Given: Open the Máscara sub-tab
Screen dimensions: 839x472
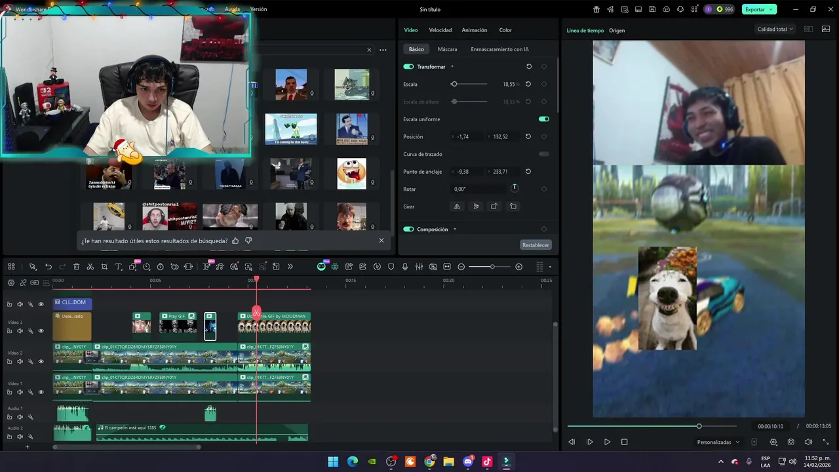Looking at the screenshot, I should pos(448,49).
